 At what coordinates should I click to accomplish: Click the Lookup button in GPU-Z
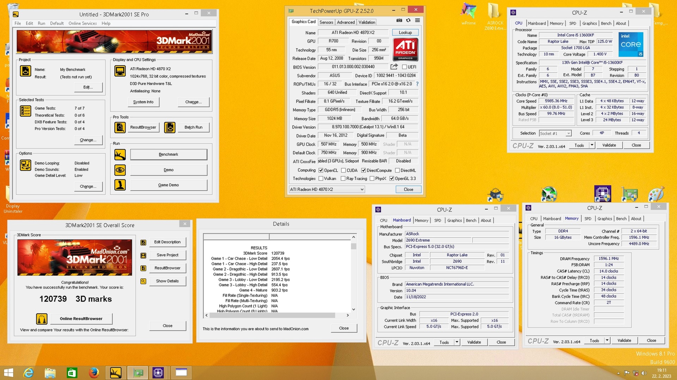click(x=405, y=32)
